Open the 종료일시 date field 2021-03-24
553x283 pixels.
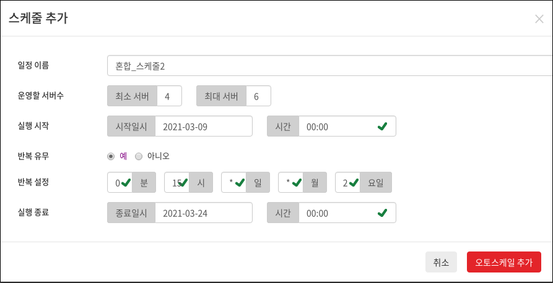click(x=204, y=213)
